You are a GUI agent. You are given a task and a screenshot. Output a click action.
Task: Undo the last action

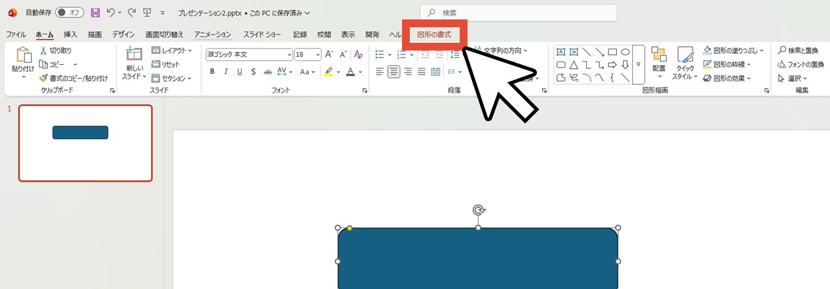click(x=110, y=12)
